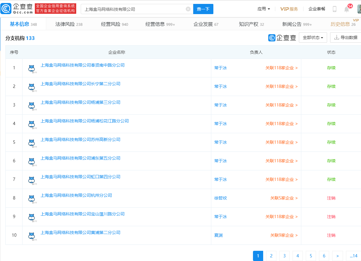
Task: Jump to last page ...14
Action: click(x=353, y=256)
